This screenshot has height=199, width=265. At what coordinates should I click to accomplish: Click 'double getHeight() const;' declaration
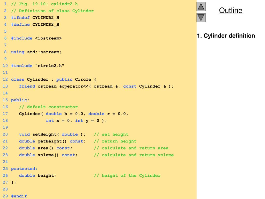coord(52,141)
